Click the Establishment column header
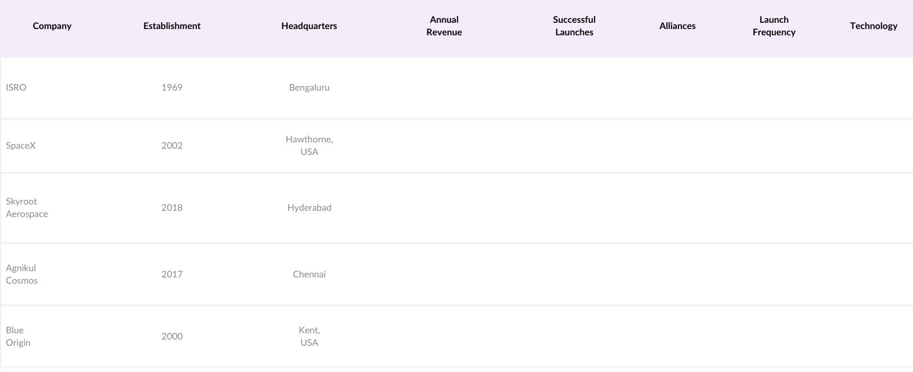The width and height of the screenshot is (913, 372). click(172, 26)
